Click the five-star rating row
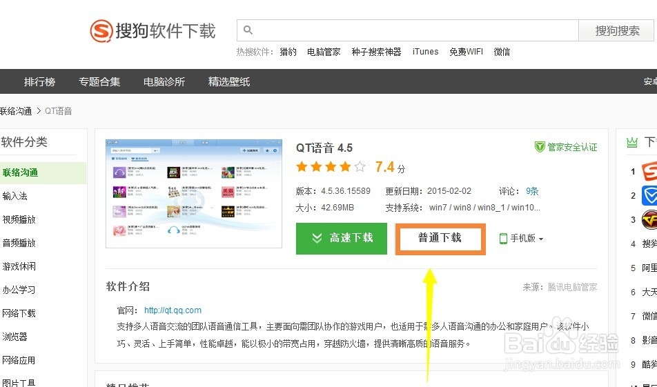This screenshot has height=387, width=657. coord(331,167)
